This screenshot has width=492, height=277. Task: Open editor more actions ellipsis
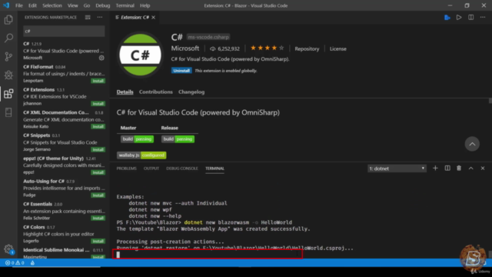coord(483,17)
